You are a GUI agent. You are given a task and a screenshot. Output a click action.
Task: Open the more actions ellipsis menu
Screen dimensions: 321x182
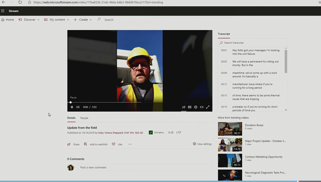pos(130,144)
